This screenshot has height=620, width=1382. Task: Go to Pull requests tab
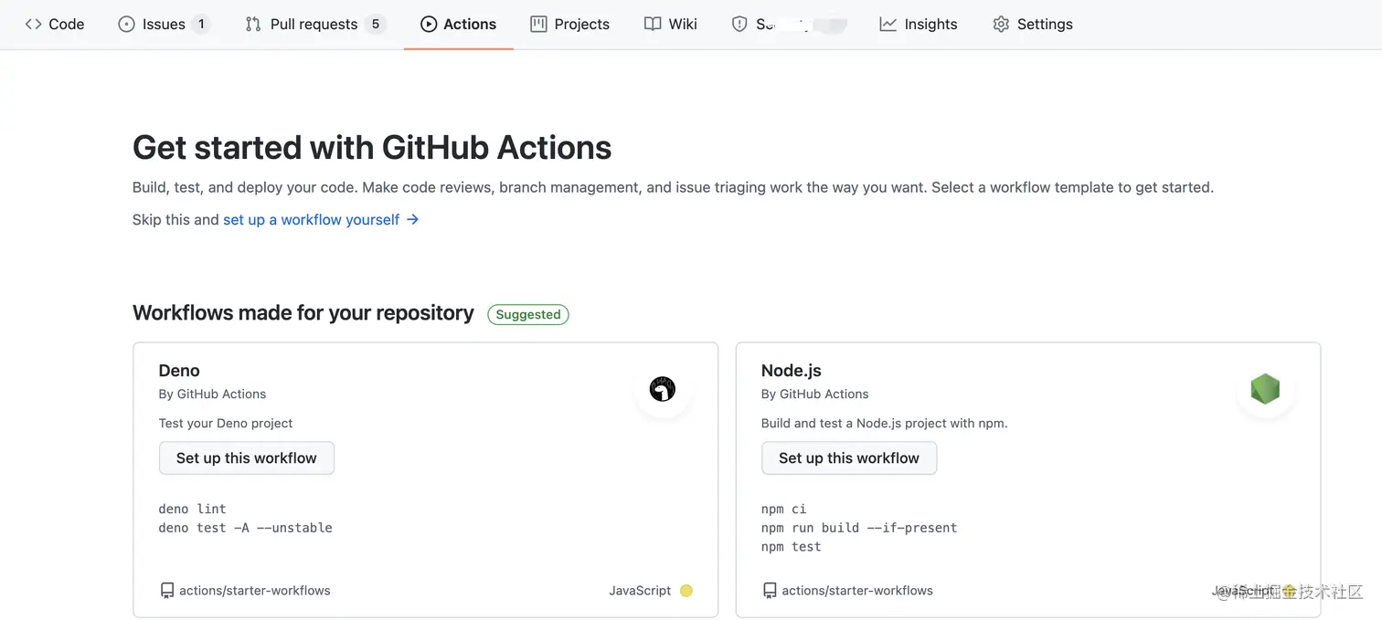[316, 25]
